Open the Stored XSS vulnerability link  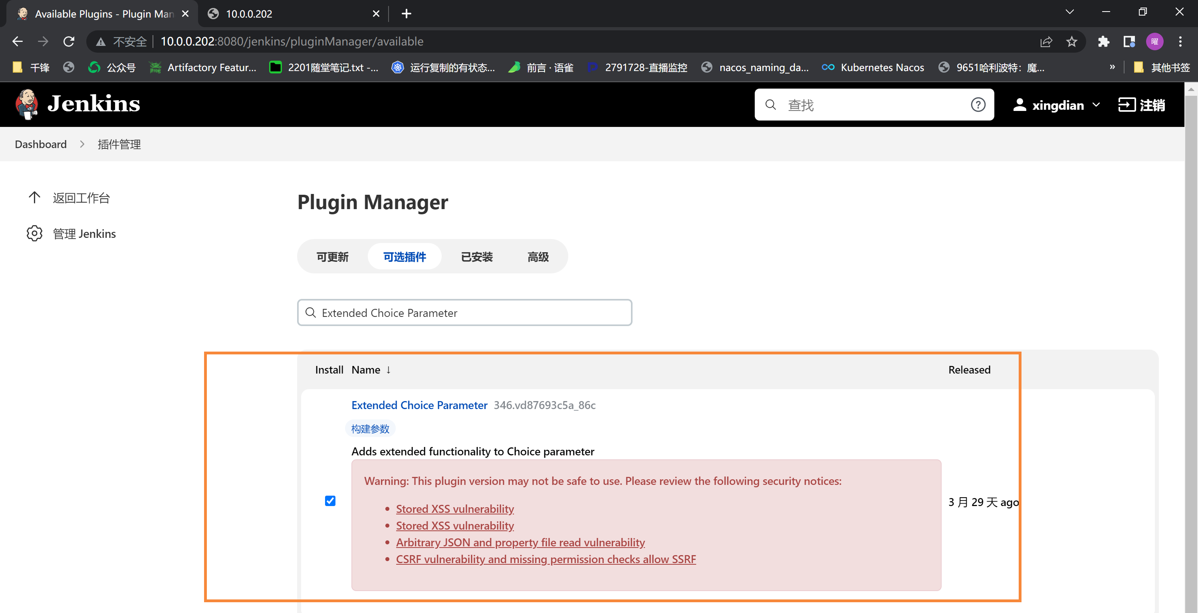point(455,508)
